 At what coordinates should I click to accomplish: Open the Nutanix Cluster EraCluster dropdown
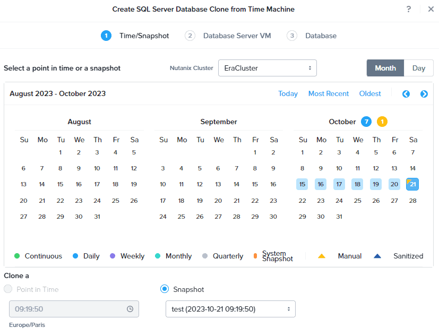click(x=267, y=68)
